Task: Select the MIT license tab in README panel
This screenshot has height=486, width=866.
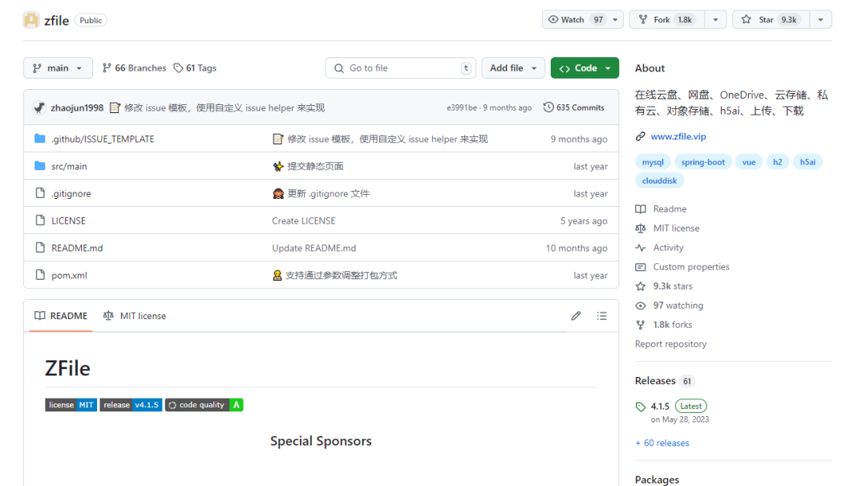Action: [x=134, y=316]
